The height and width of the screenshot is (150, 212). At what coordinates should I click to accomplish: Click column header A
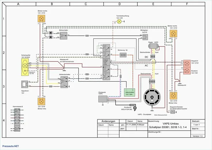(x=18, y=4)
